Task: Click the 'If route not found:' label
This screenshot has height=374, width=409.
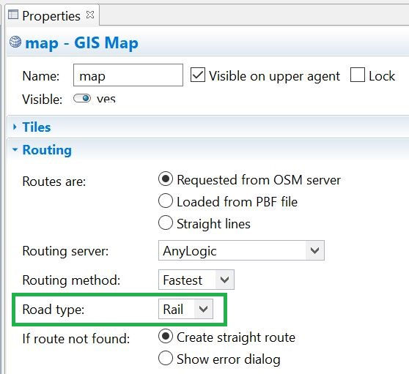Action: (76, 339)
